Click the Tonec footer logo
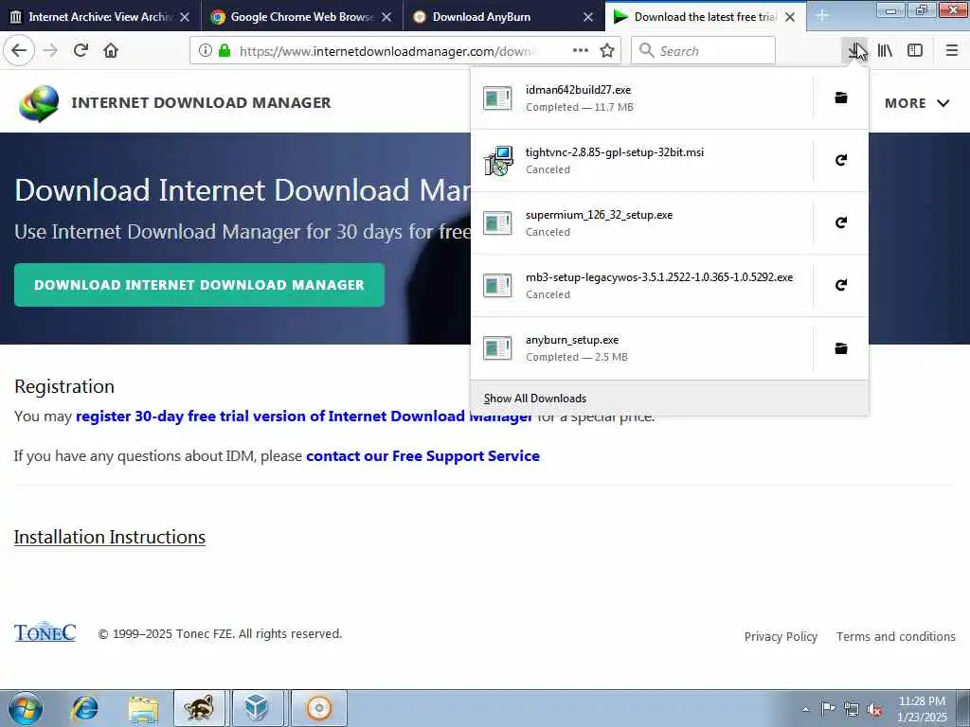 pyautogui.click(x=45, y=631)
